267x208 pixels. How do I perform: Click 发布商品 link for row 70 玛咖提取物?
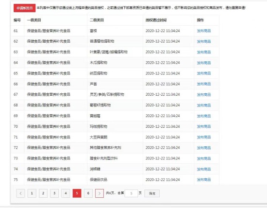pyautogui.click(x=204, y=126)
